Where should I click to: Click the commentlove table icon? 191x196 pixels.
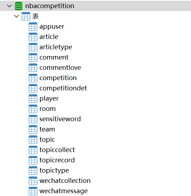pyautogui.click(x=33, y=68)
